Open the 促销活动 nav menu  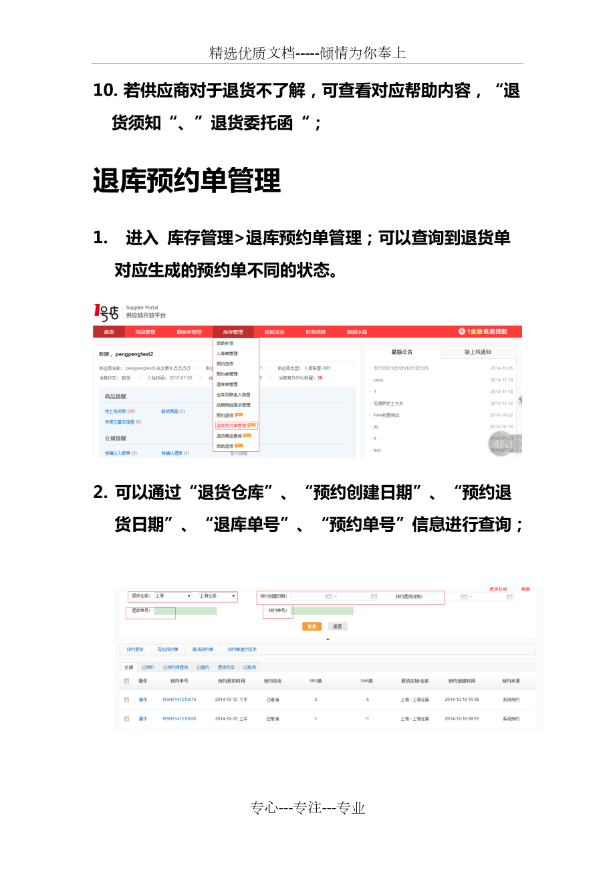(274, 332)
